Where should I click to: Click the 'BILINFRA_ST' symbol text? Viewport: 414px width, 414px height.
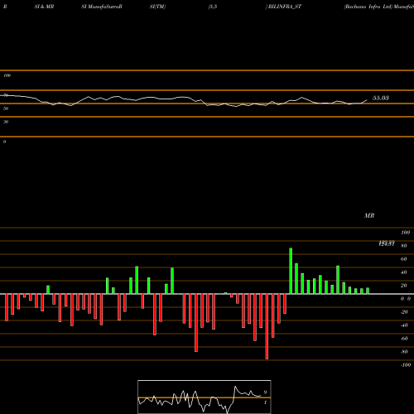285,7
